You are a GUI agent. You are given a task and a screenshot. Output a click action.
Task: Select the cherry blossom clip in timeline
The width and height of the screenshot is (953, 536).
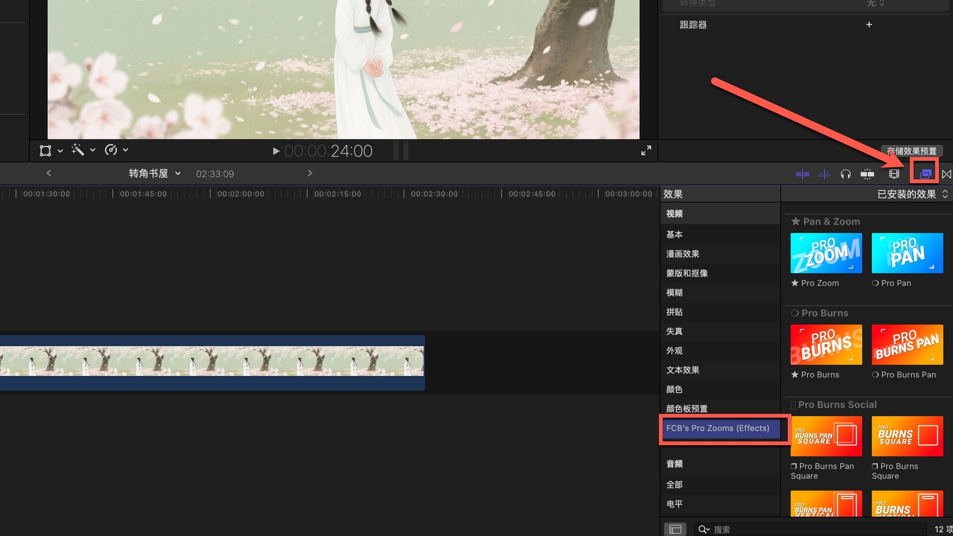[x=212, y=363]
